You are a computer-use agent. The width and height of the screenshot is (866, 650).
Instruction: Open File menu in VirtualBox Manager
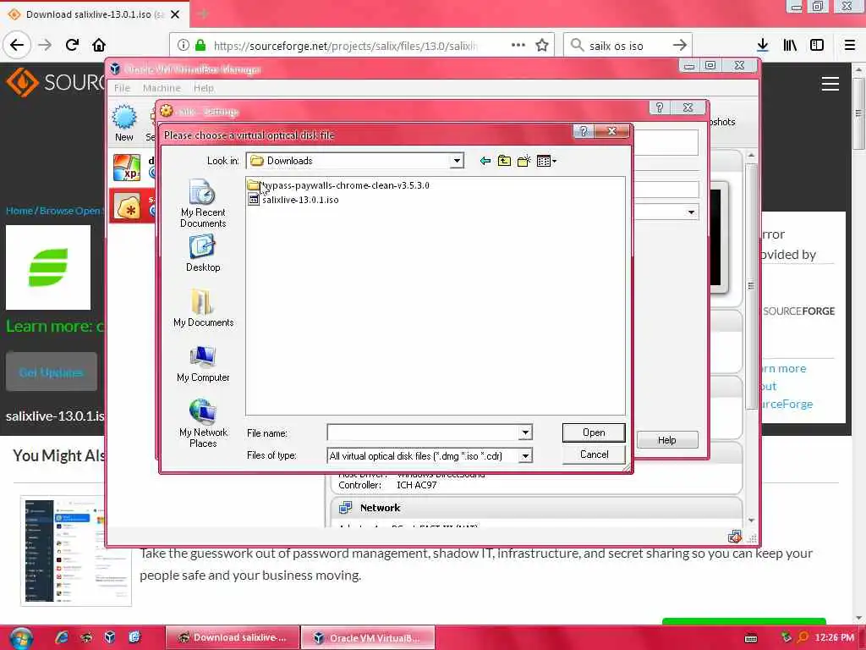coord(122,88)
